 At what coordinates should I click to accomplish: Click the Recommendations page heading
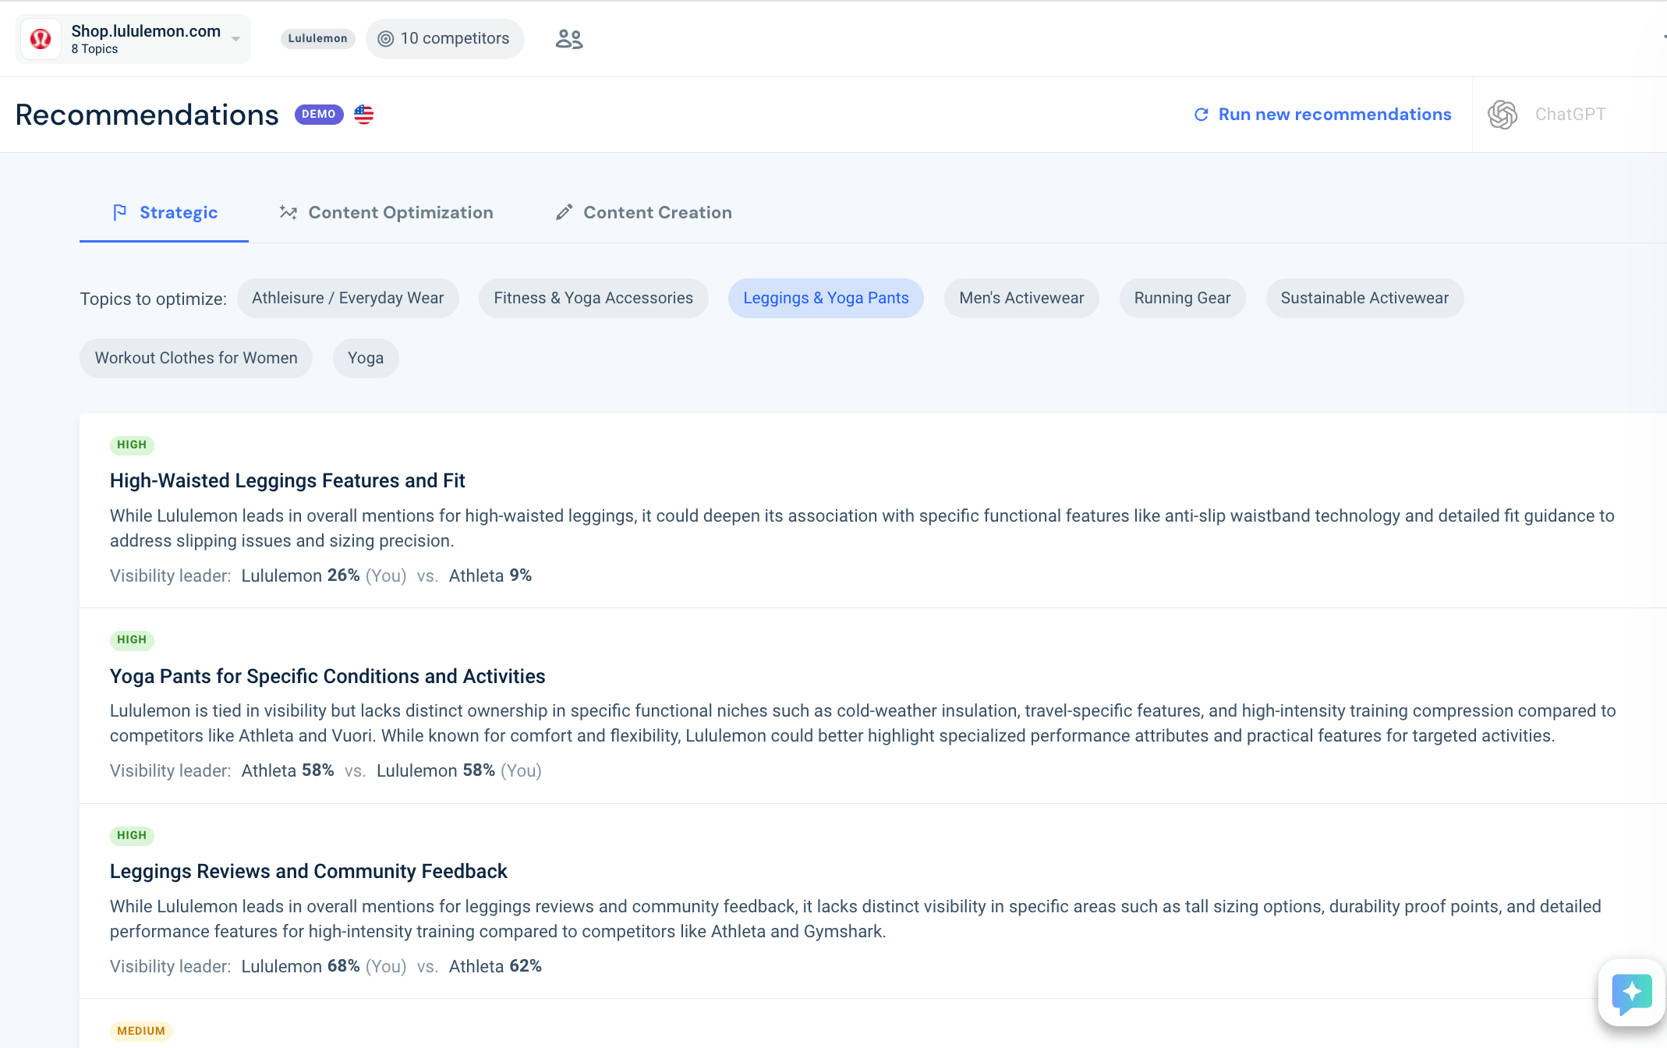pyautogui.click(x=147, y=115)
